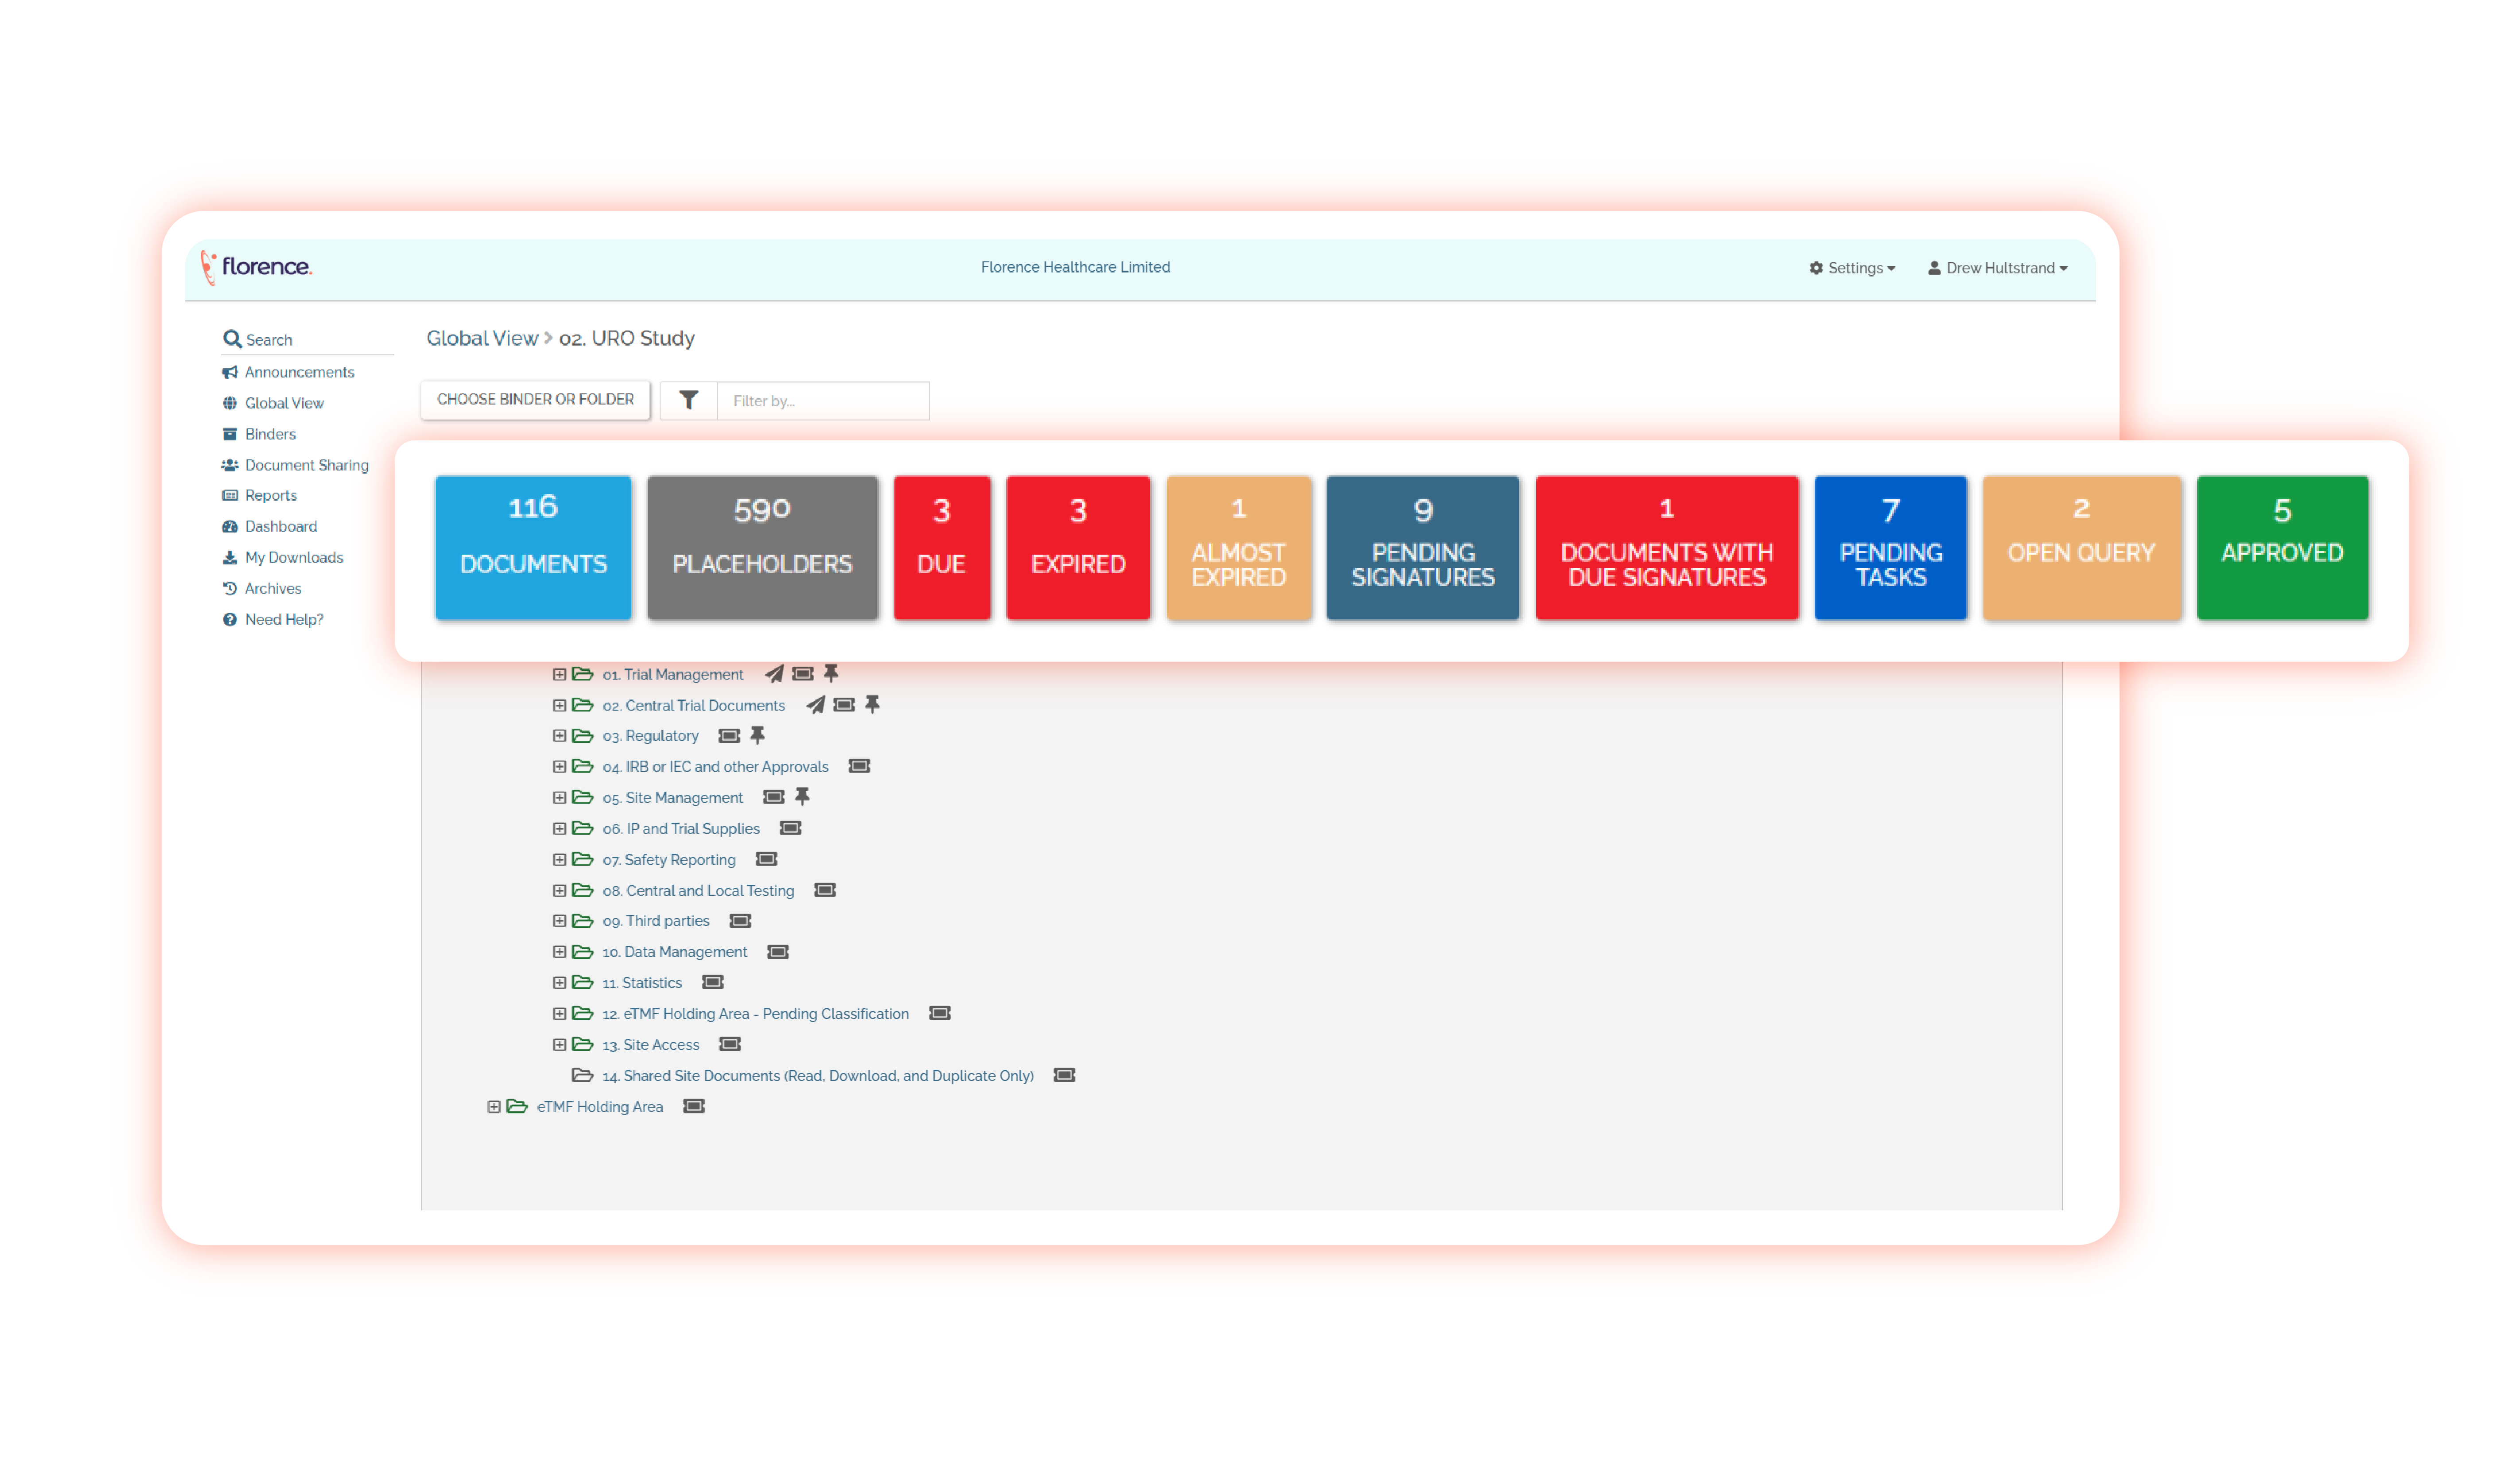Screen dimensions: 2520x1462
Task: Click the funnel filter icon
Action: pyautogui.click(x=688, y=400)
